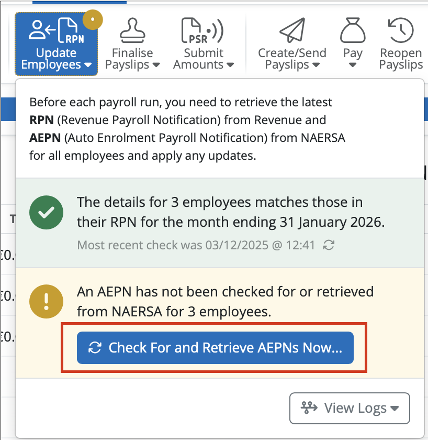
Task: Open the Create/Send Payslips dropdown arrow
Action: [316, 65]
